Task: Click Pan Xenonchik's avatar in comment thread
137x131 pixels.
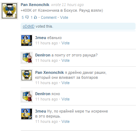Action: 27,75
